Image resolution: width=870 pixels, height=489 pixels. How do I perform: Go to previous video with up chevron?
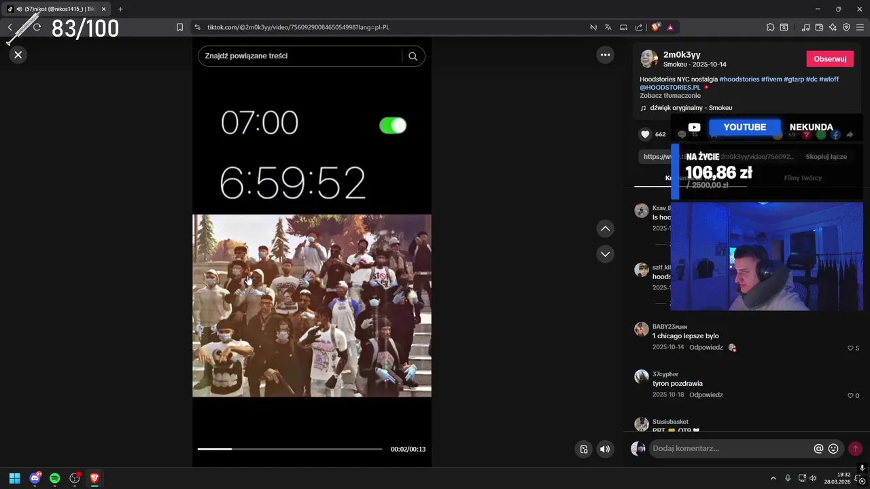[605, 229]
